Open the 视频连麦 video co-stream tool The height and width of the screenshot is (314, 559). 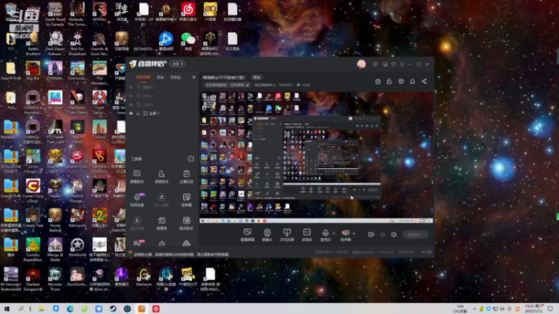[x=137, y=200]
